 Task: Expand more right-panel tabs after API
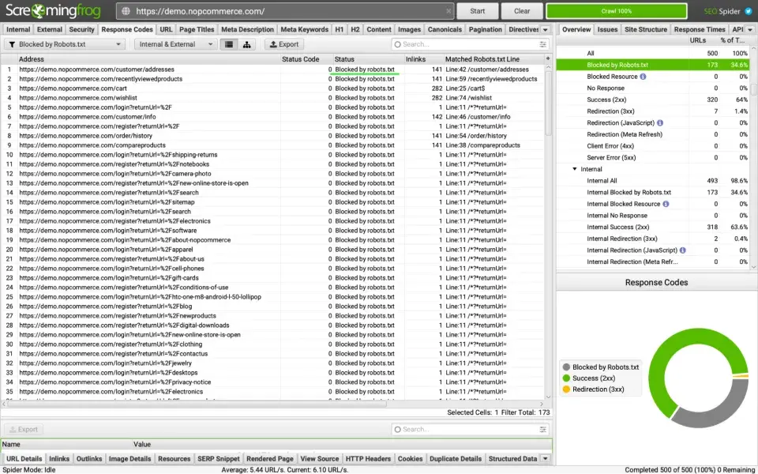pyautogui.click(x=750, y=29)
